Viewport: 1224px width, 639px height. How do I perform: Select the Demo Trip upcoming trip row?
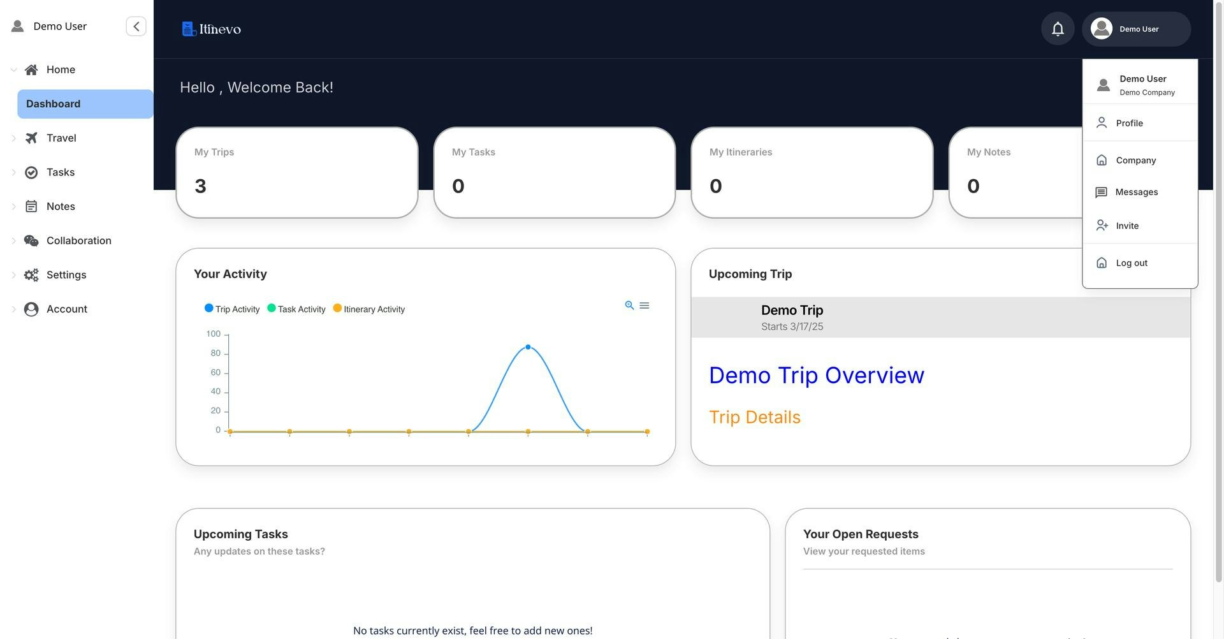coord(941,317)
